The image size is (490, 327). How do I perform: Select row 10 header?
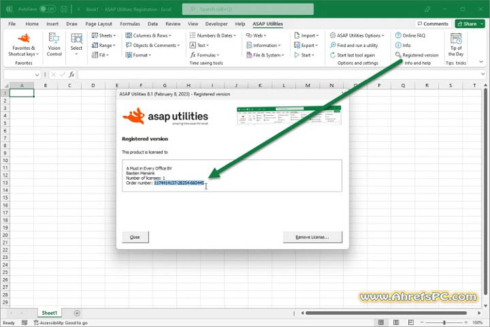tap(5, 161)
